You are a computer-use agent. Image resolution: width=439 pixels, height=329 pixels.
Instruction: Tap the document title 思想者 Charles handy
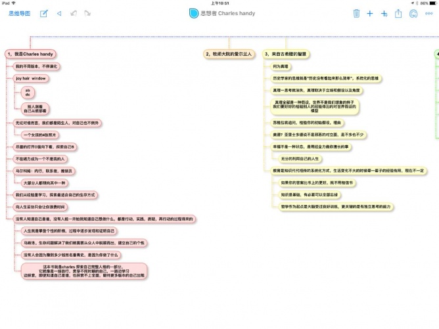227,13
